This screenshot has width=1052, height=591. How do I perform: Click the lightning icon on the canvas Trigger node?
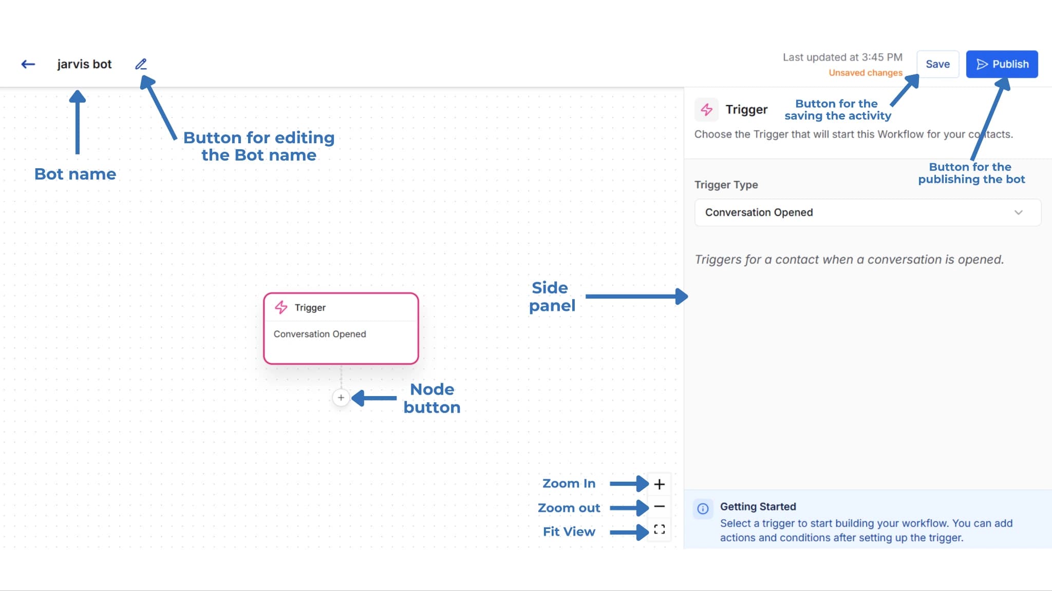point(281,307)
